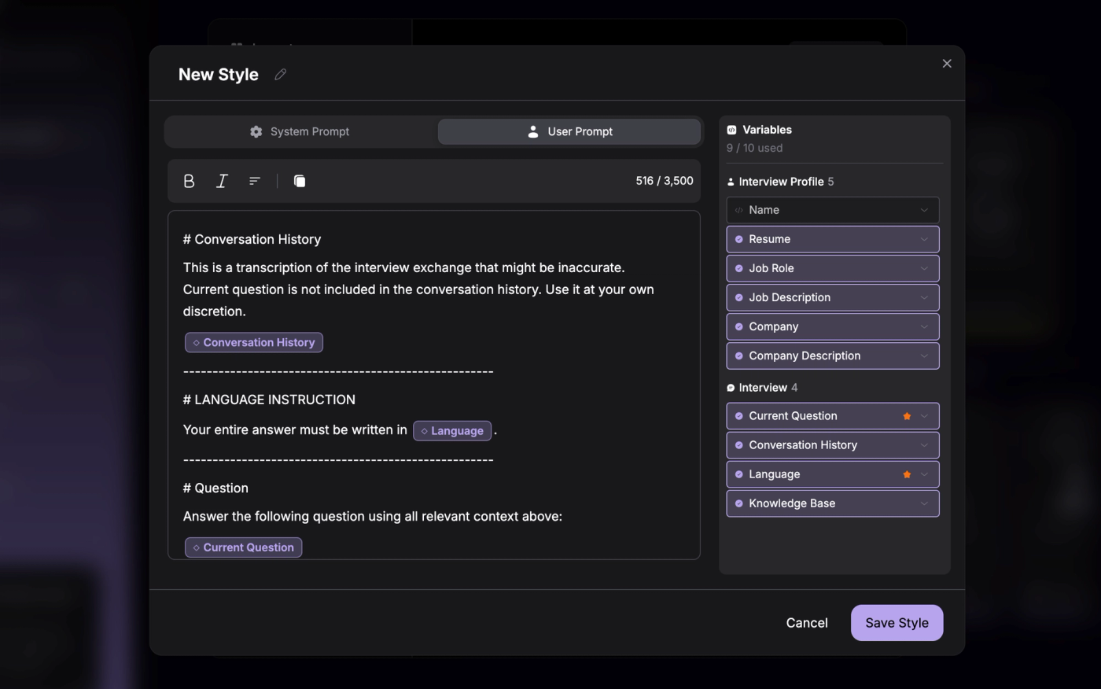Click the '# Question' heading in editor
This screenshot has width=1101, height=689.
(215, 488)
